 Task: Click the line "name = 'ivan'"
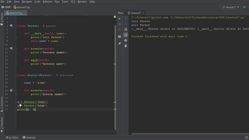coord(35,83)
